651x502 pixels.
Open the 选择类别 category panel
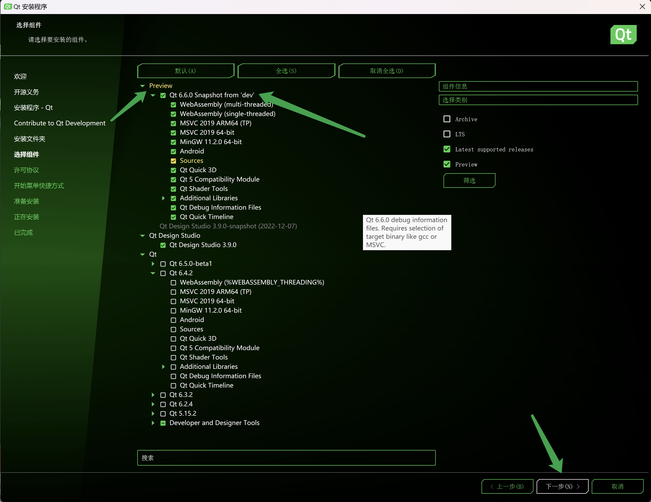coord(538,100)
